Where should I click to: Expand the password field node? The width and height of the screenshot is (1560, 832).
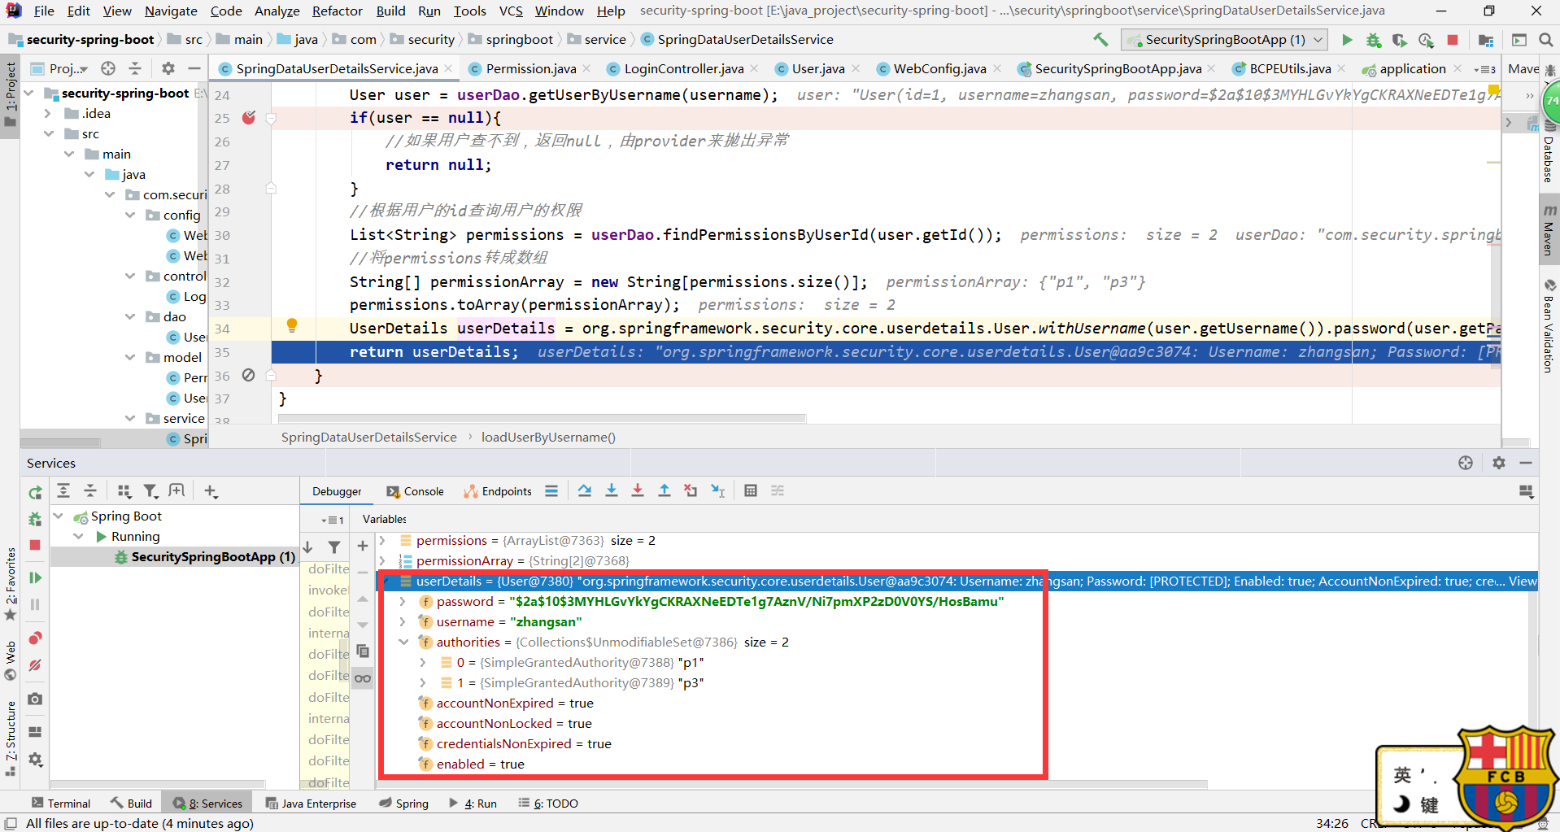pyautogui.click(x=403, y=601)
